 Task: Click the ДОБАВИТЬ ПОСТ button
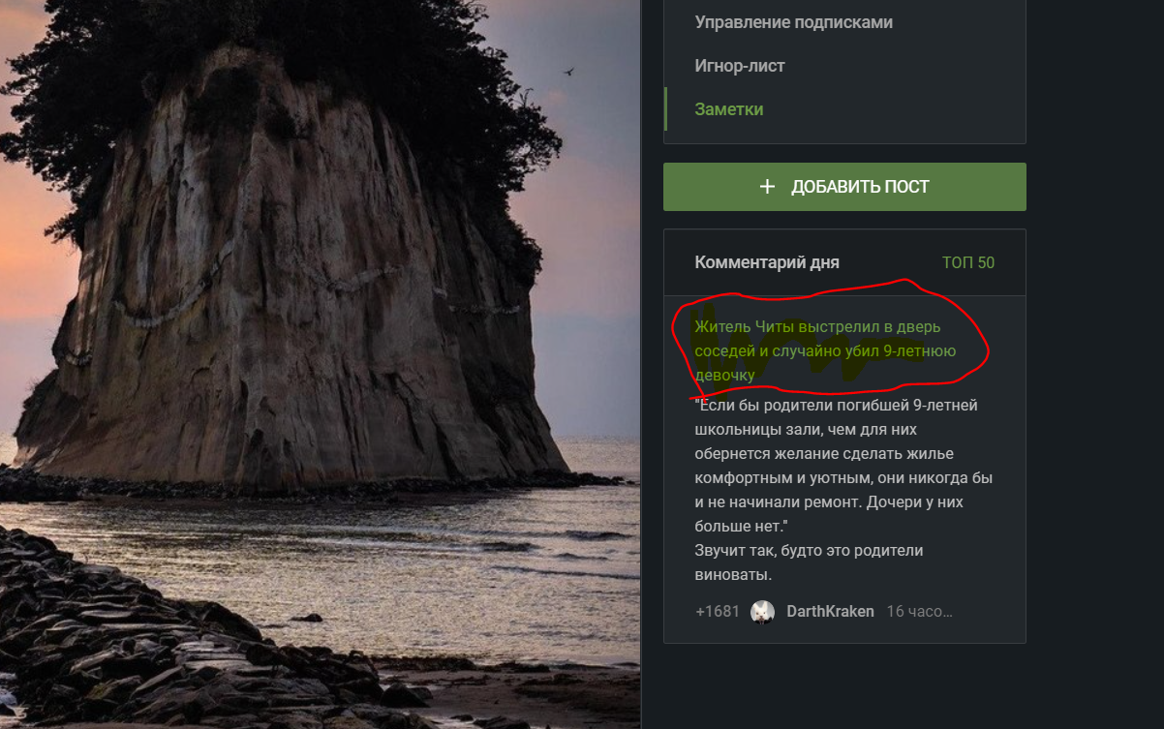[844, 187]
